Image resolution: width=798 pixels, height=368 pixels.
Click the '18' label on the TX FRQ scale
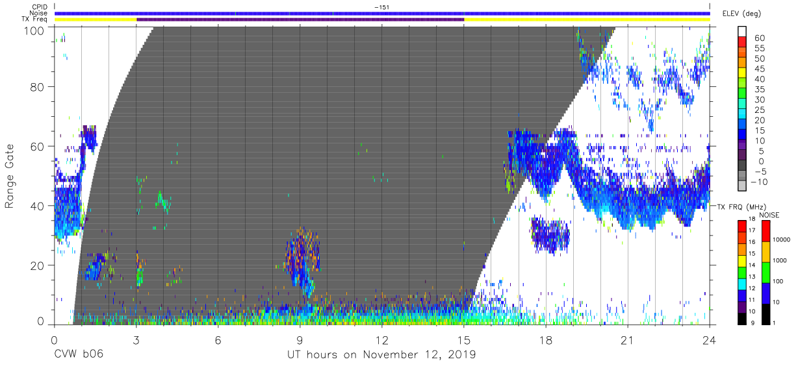pyautogui.click(x=752, y=219)
